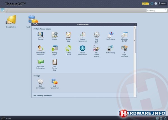Screen dimensions: 168x120
Task: Click the power button in bottom bar
Action: coord(3,118)
